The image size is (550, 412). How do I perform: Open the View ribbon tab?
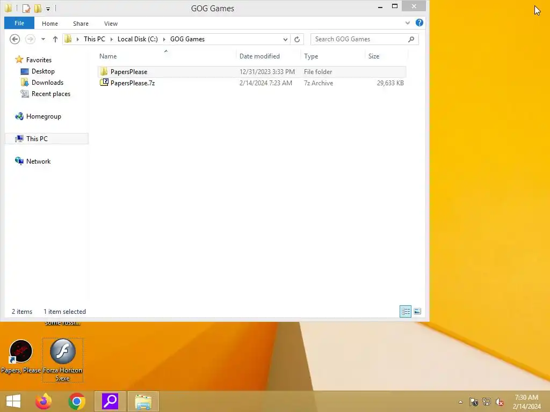click(111, 24)
